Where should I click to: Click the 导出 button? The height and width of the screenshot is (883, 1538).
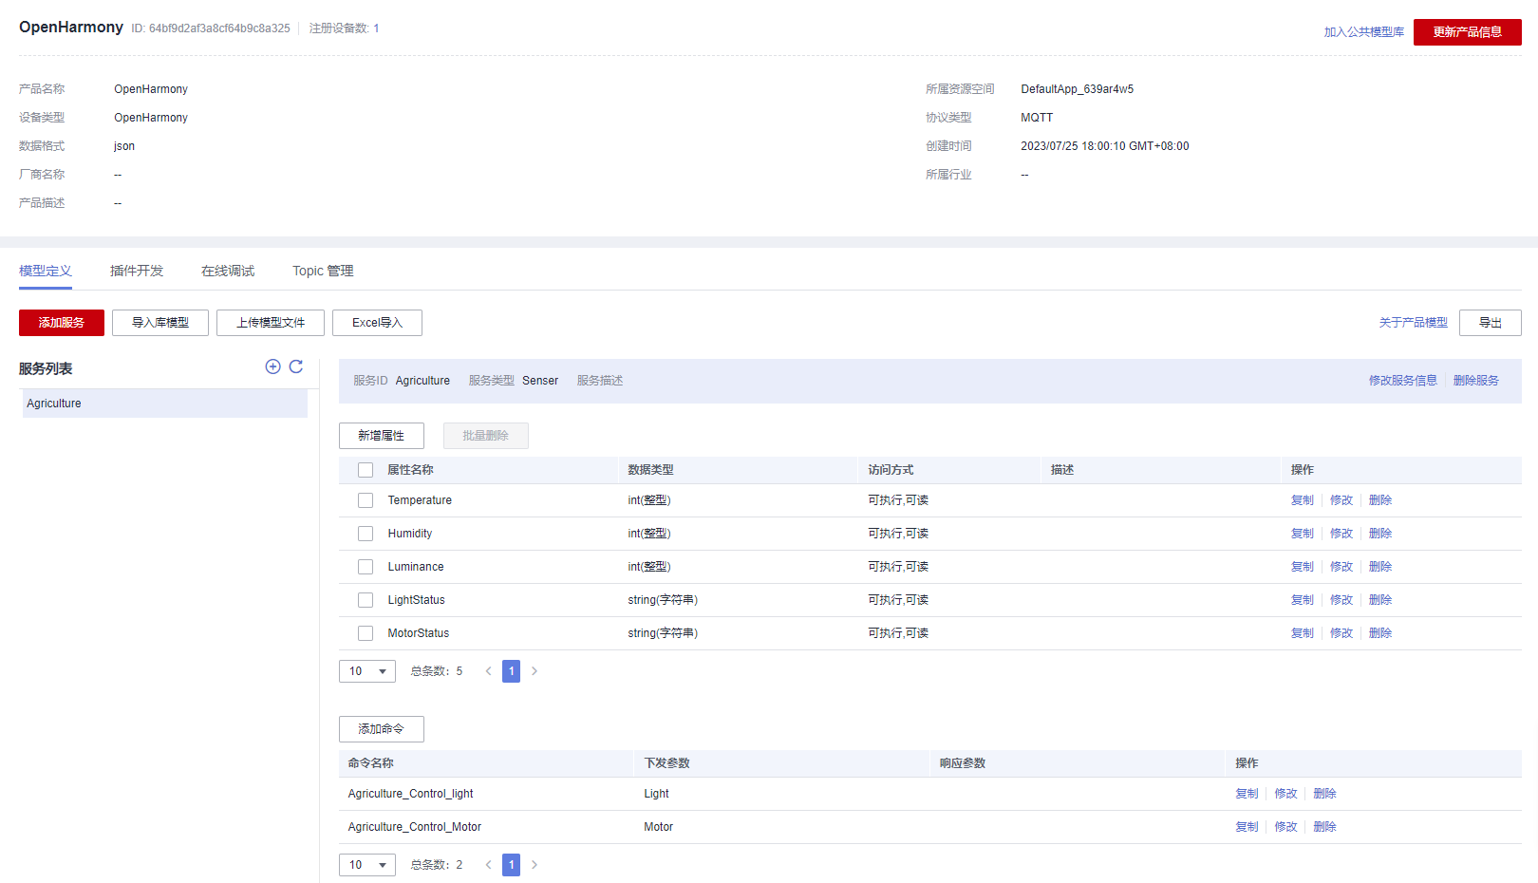1491,323
